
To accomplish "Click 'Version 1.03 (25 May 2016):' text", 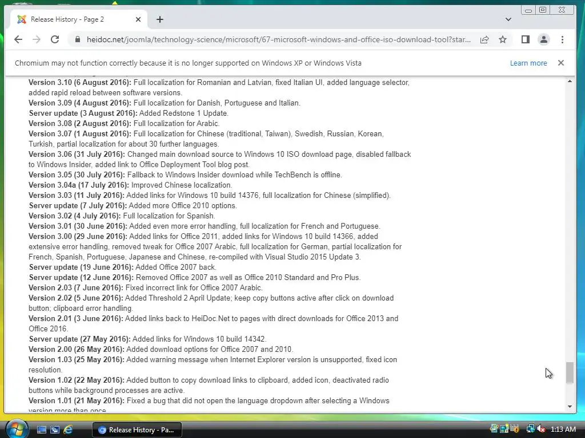I will (x=77, y=360).
